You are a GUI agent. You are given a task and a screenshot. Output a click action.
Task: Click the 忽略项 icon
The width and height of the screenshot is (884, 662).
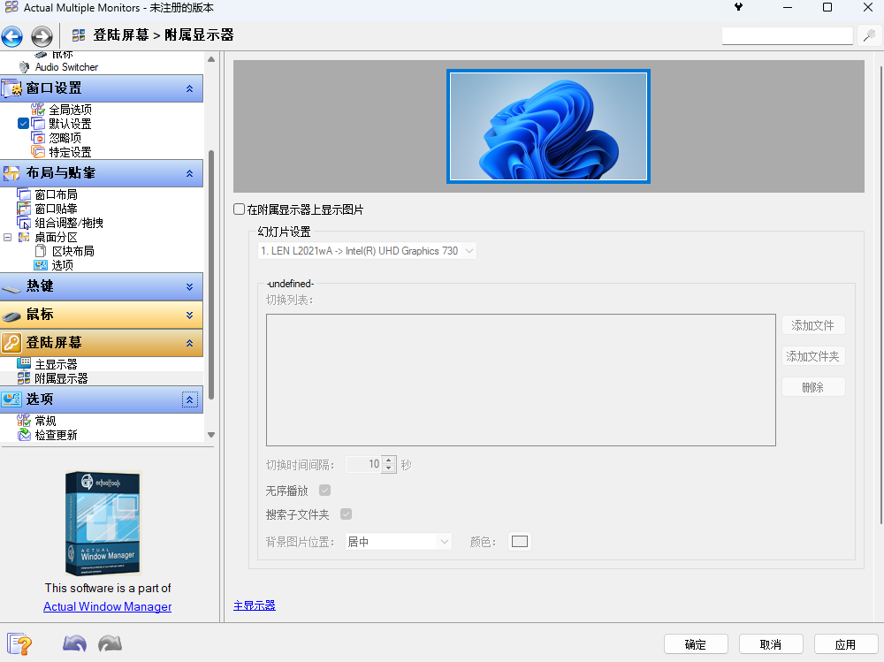tap(38, 138)
